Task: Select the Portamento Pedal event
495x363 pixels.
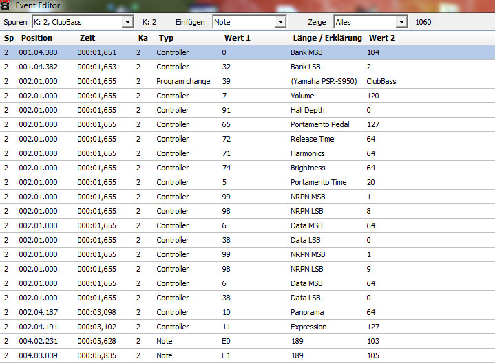Action: pos(247,124)
